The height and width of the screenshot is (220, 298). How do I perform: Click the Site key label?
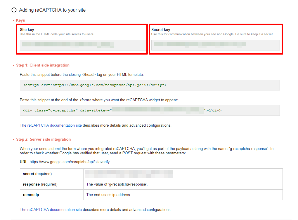[27, 29]
